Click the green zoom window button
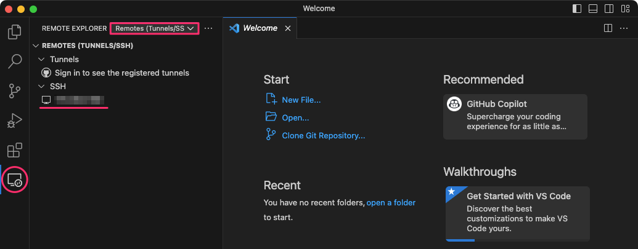 point(33,9)
